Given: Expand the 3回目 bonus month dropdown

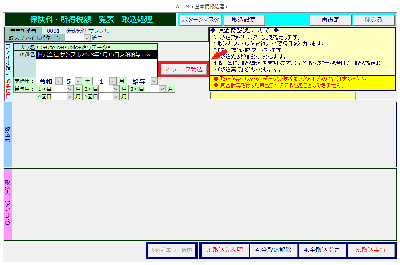Looking at the screenshot, I should point(162,89).
